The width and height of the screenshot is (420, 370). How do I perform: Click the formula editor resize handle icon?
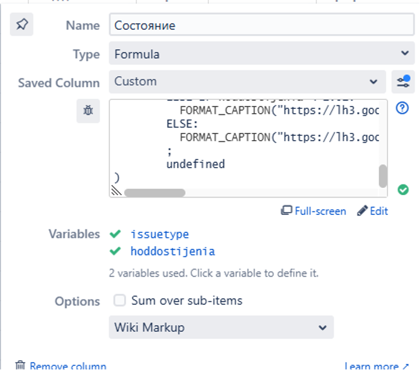pos(116,190)
